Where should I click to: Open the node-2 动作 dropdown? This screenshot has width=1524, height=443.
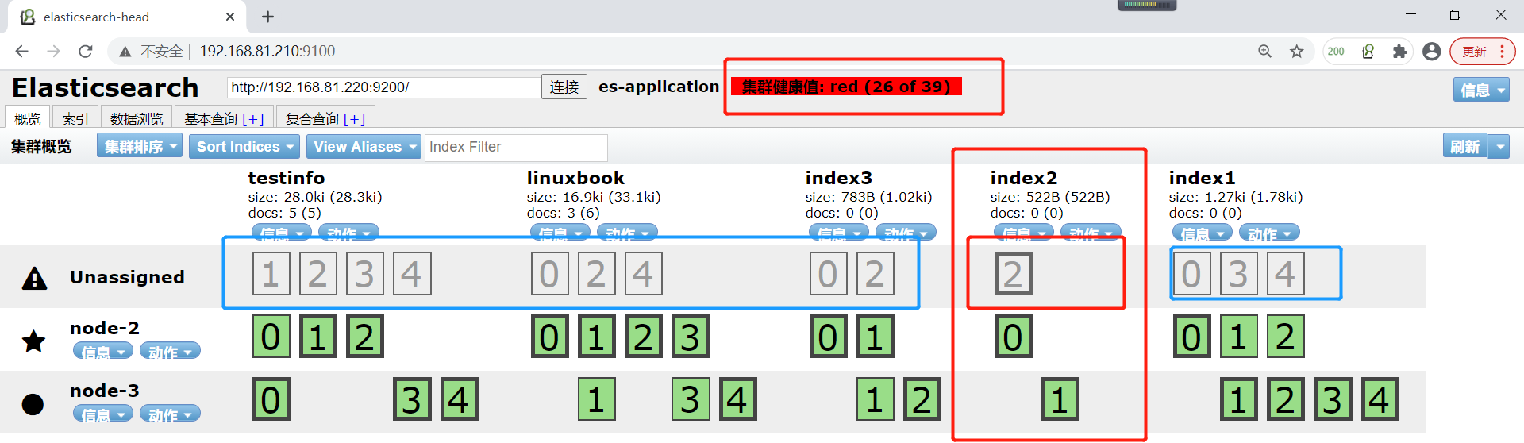170,352
